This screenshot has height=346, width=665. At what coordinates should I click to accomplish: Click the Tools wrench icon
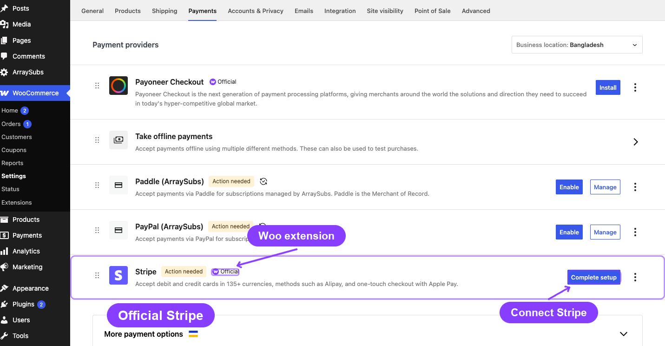point(4,336)
